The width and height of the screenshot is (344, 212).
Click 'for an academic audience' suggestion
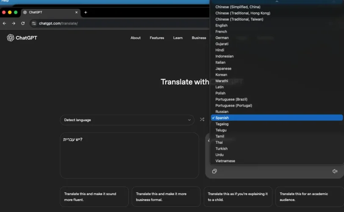click(310, 197)
